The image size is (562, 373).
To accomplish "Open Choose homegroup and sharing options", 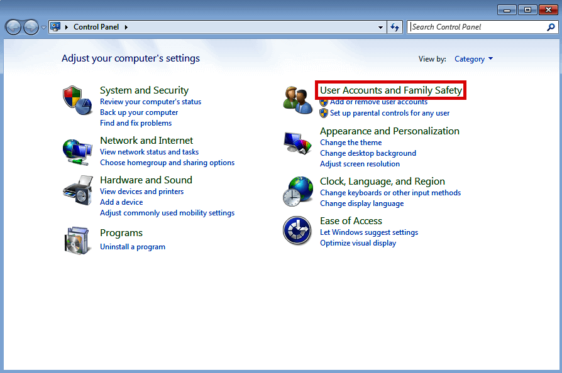I will click(x=167, y=162).
